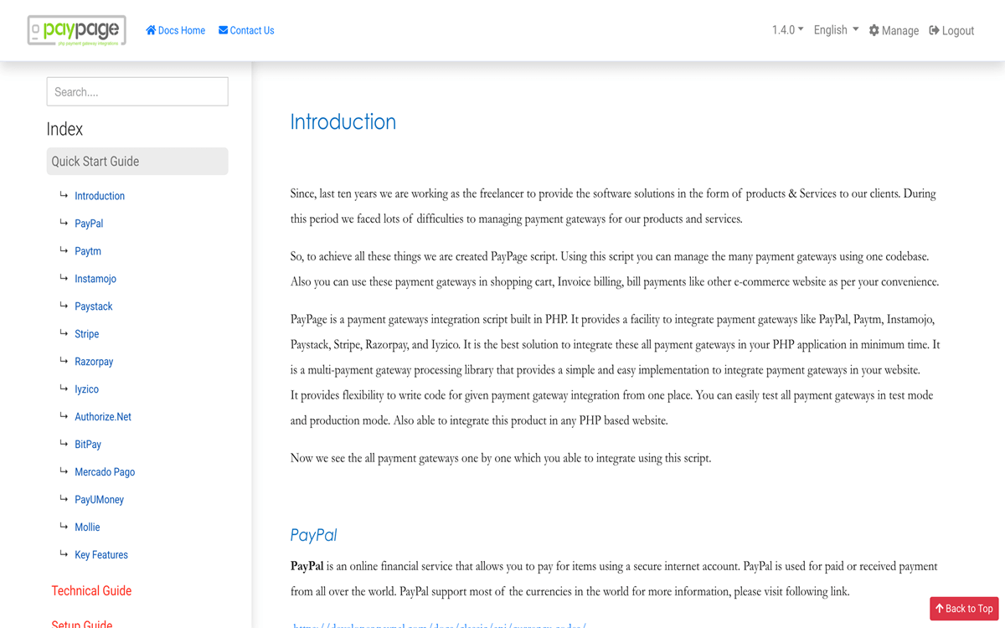Viewport: 1005px width, 628px height.
Task: Switch to the Technical Guide section
Action: [x=92, y=590]
